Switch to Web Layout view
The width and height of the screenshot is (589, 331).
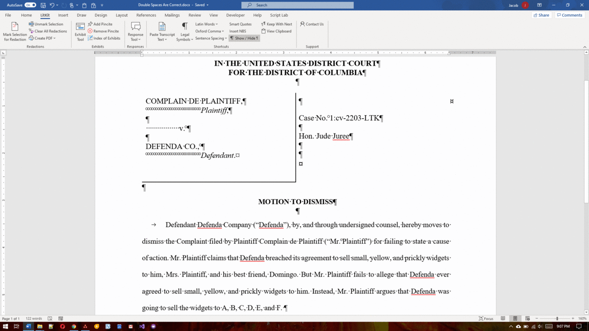(527, 319)
